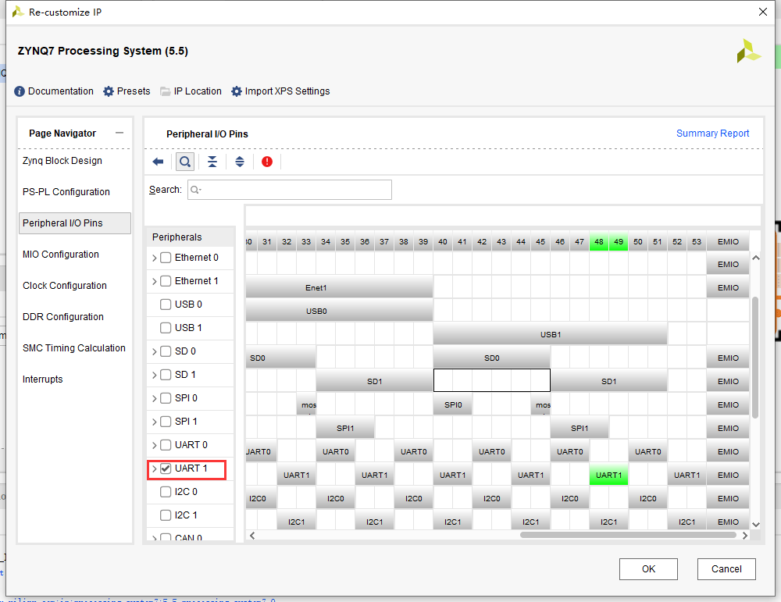Click the Import XPS Settings gear icon
The width and height of the screenshot is (781, 602).
tap(237, 91)
